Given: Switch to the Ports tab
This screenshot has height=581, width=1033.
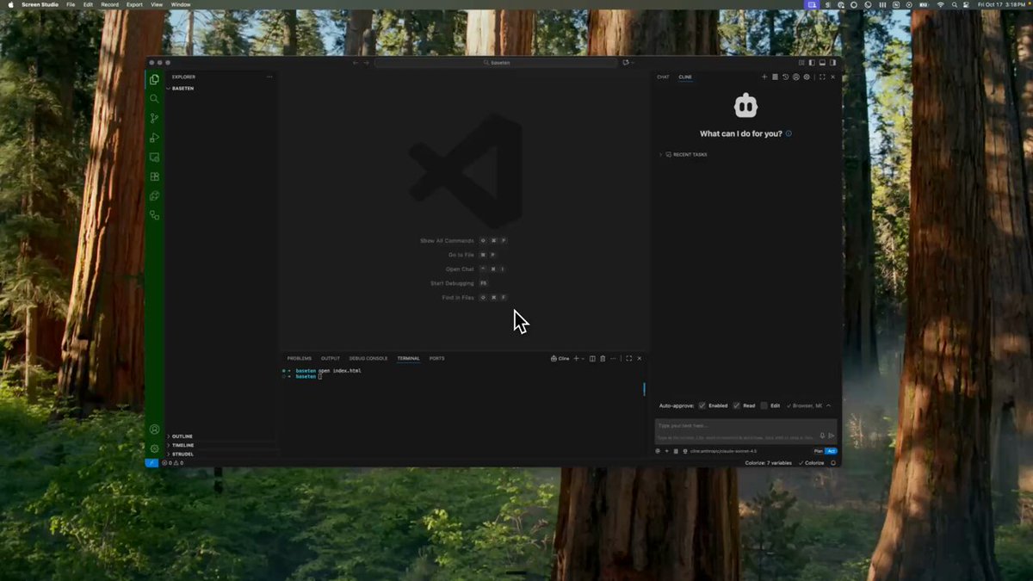Looking at the screenshot, I should point(436,358).
